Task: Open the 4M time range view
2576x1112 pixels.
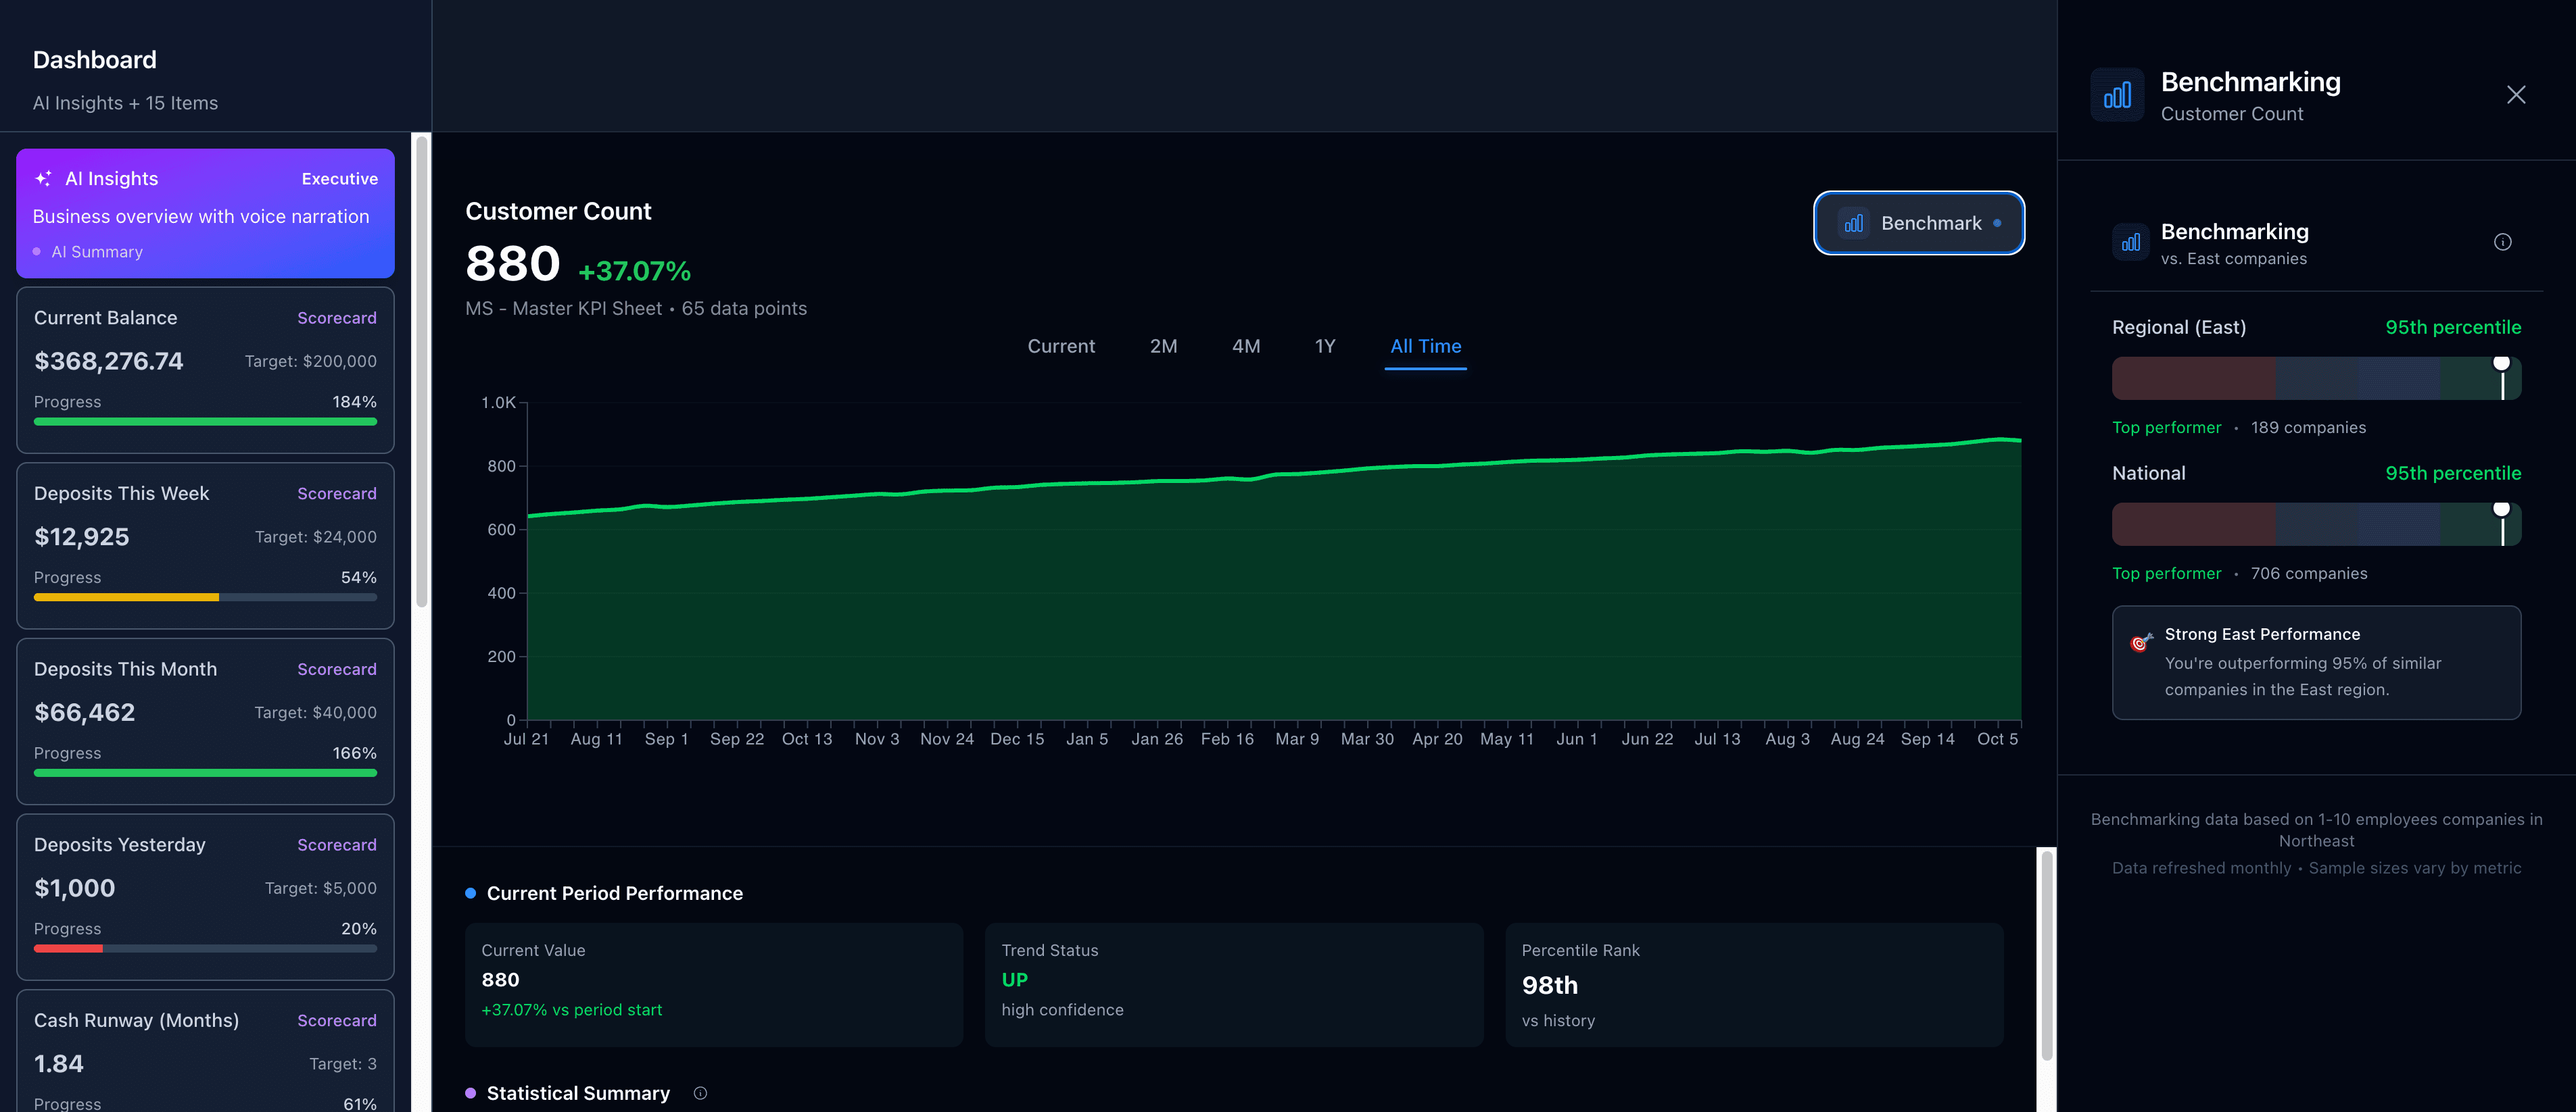Action: [x=1246, y=346]
